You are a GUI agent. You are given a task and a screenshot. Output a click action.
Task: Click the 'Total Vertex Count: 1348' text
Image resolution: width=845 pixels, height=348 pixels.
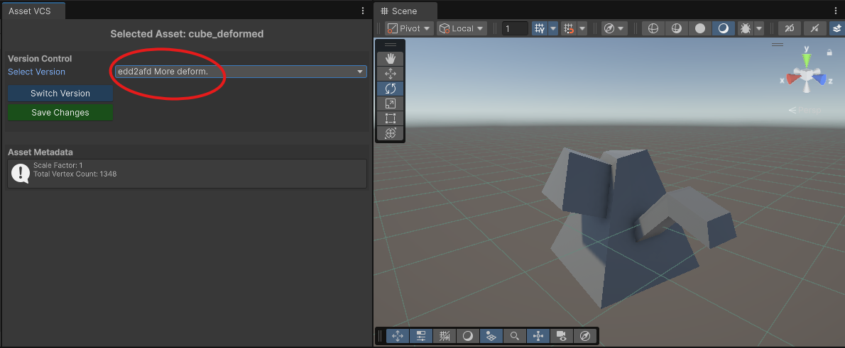(x=75, y=174)
